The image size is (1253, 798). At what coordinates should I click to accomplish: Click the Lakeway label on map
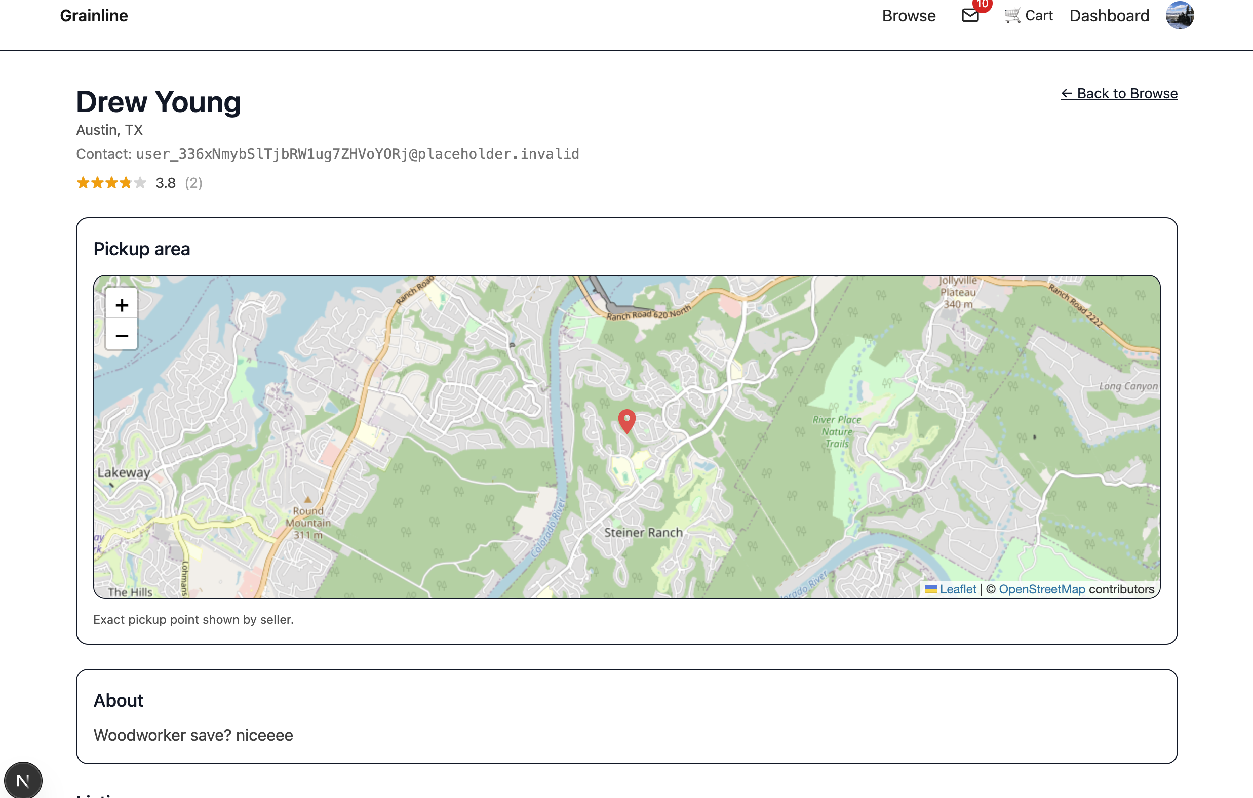click(x=124, y=472)
